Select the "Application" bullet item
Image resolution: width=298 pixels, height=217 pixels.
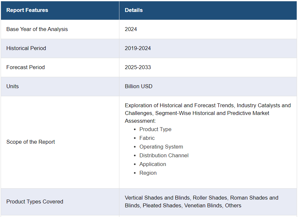pyautogui.click(x=153, y=164)
